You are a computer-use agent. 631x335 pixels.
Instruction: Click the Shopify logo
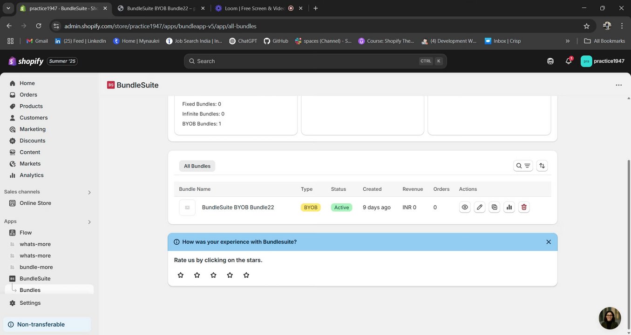(x=26, y=61)
